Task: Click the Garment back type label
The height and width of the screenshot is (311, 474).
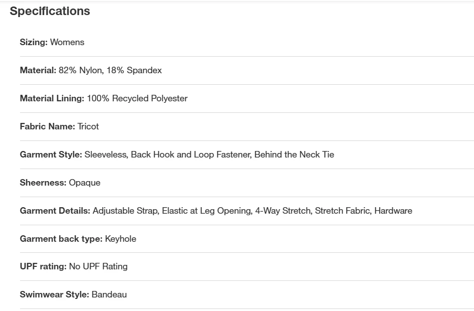Action: click(x=61, y=239)
